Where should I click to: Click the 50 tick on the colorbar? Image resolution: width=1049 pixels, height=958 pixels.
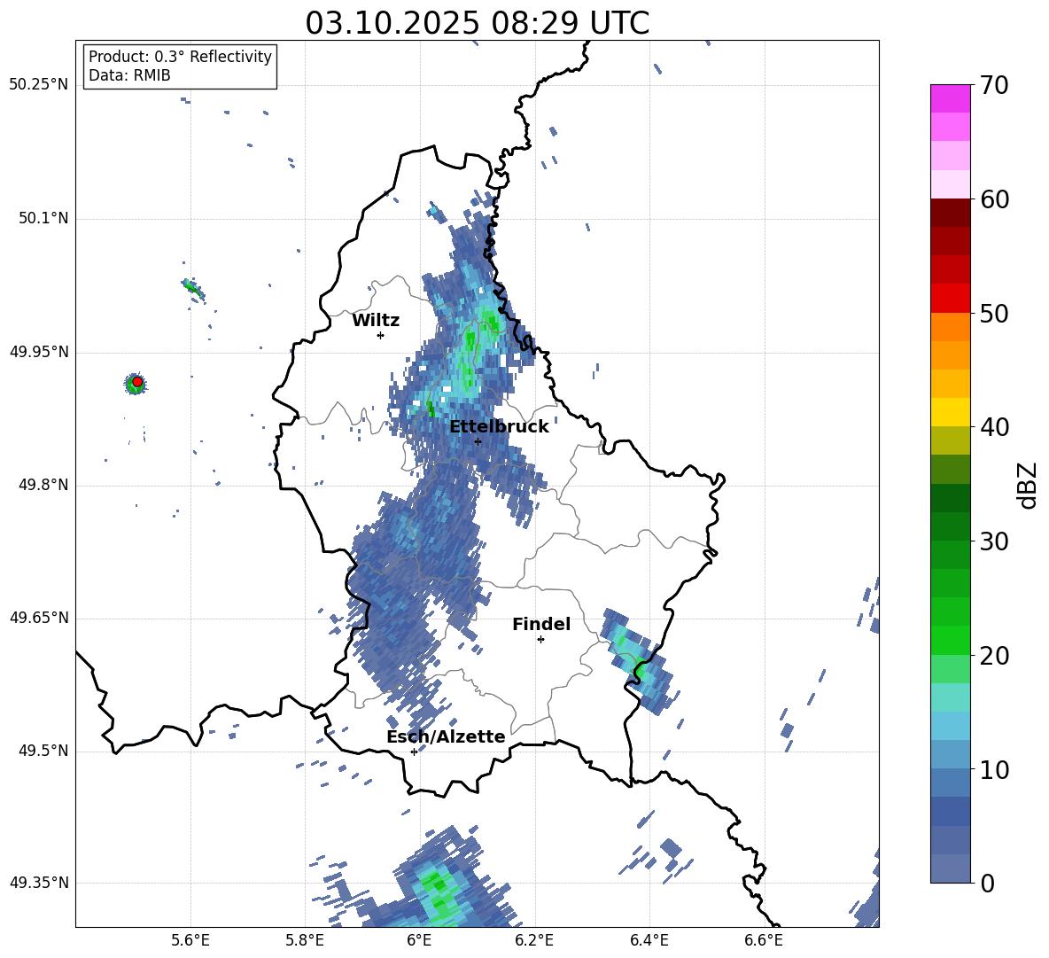[993, 313]
